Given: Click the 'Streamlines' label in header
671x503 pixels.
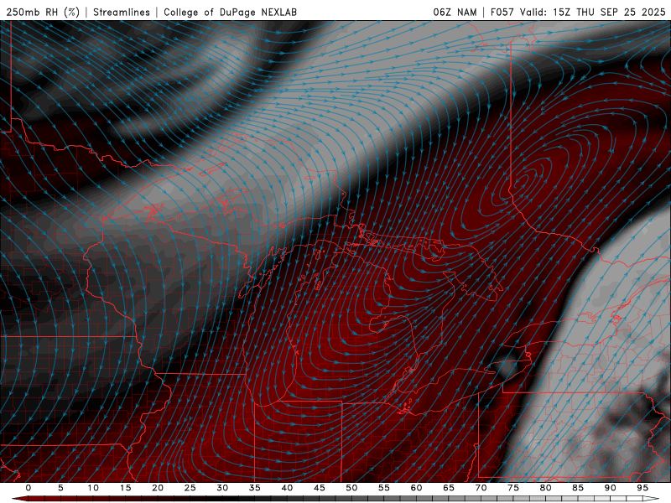Looking at the screenshot, I should tap(122, 13).
